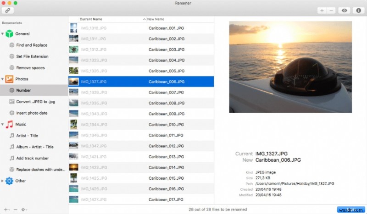Image resolution: width=367 pixels, height=214 pixels.
Task: Click the red Music note icon
Action: pos(9,124)
